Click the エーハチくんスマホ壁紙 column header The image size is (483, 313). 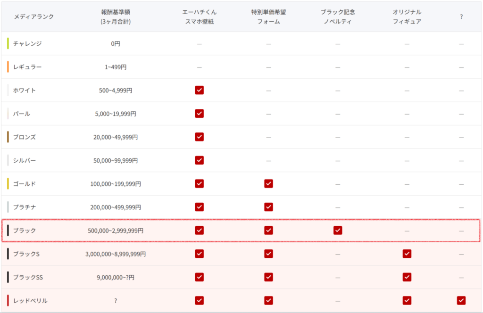(x=199, y=16)
